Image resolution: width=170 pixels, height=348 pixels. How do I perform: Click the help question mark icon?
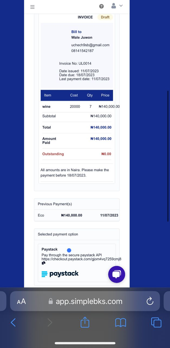click(x=101, y=6)
